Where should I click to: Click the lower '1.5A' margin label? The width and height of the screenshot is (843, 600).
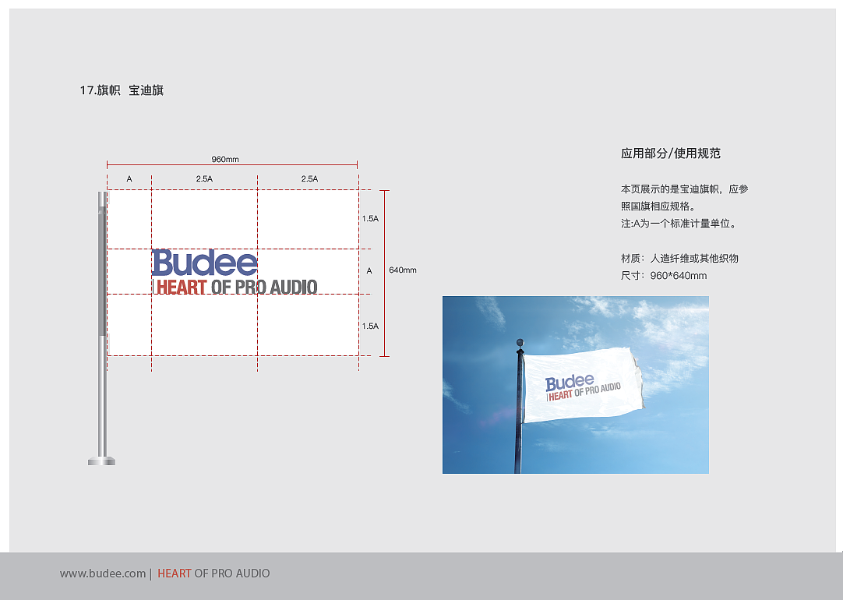pyautogui.click(x=370, y=326)
